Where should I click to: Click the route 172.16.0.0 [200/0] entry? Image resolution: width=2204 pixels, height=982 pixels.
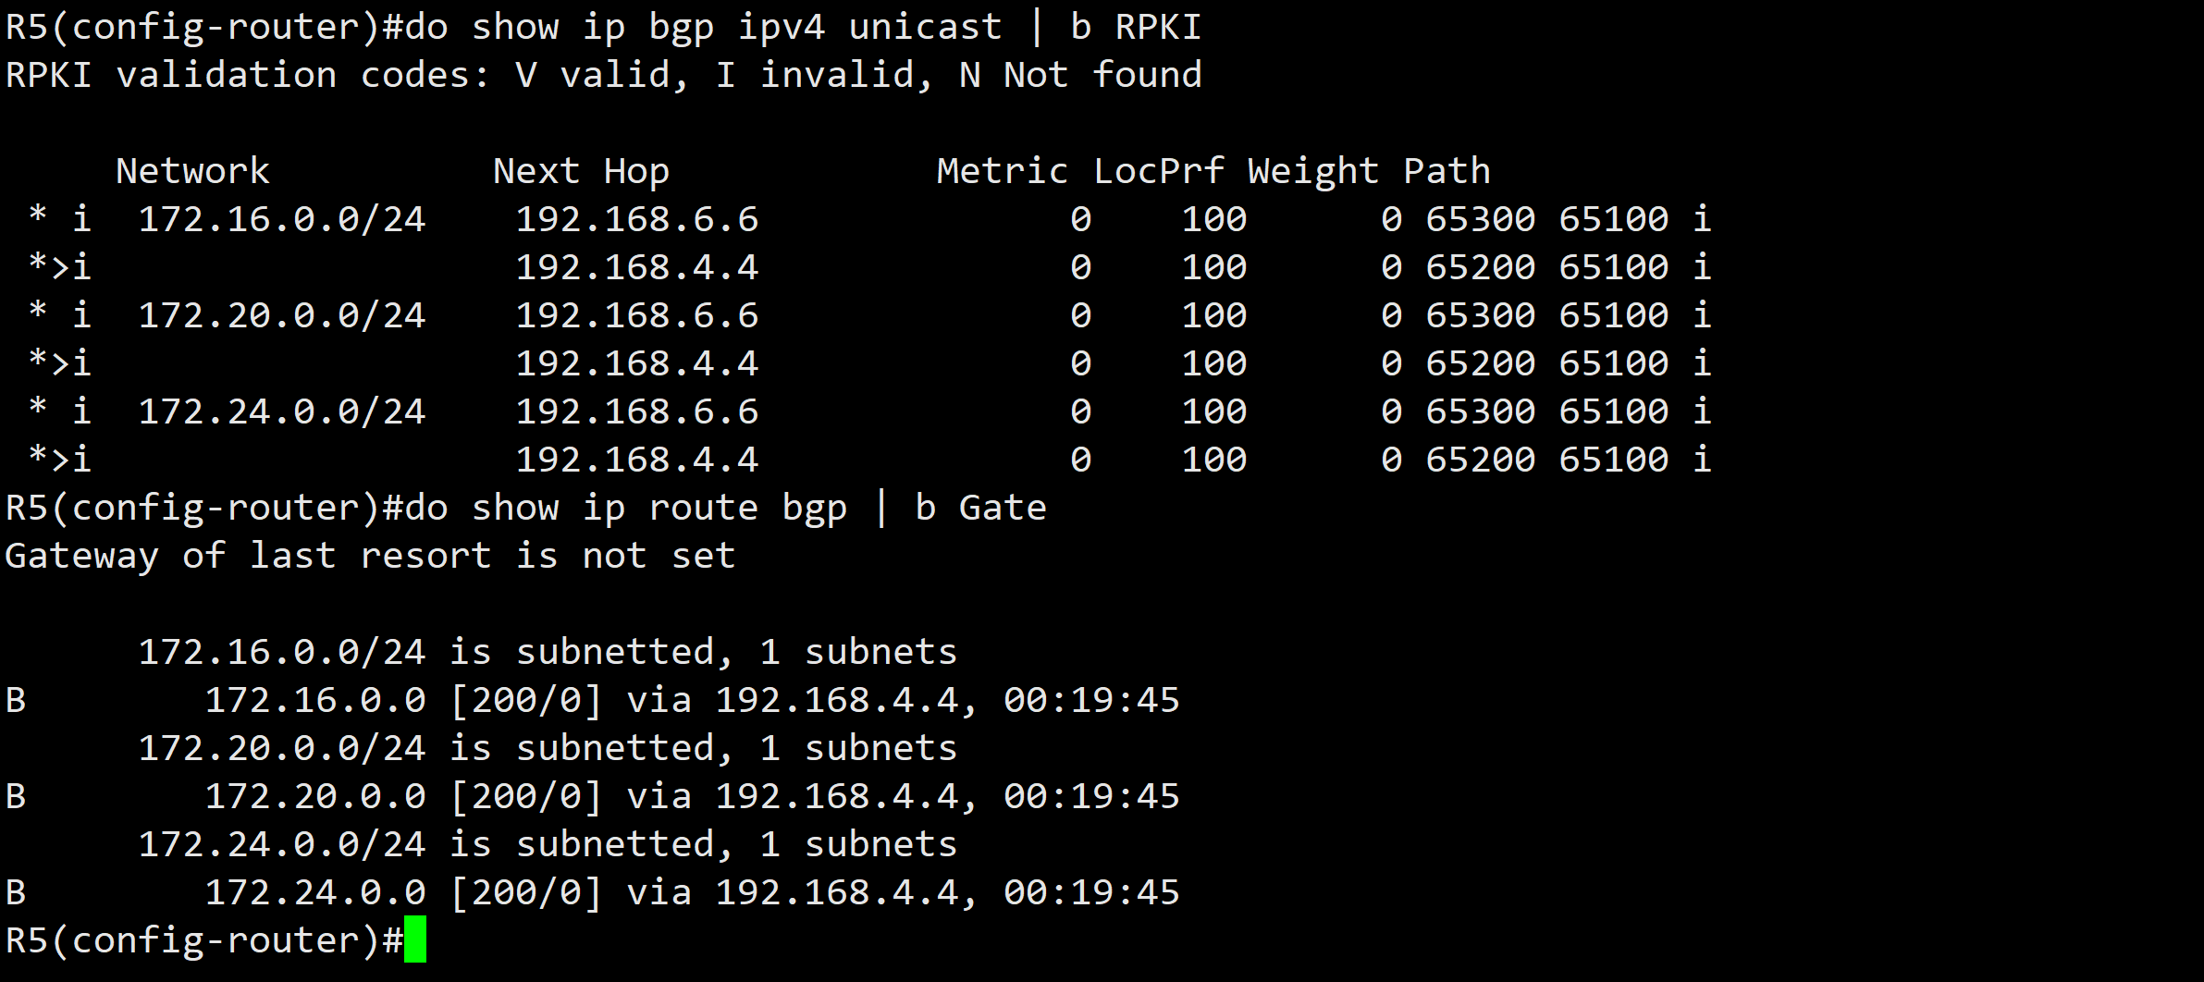[593, 701]
